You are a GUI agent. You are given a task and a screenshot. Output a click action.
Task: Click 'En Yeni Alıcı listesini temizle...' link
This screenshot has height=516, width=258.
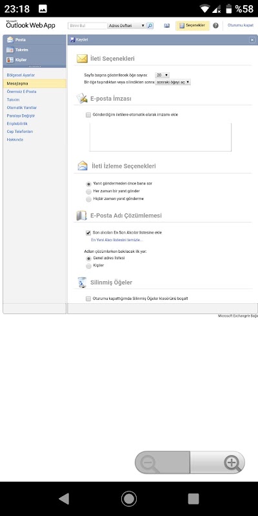click(x=117, y=240)
